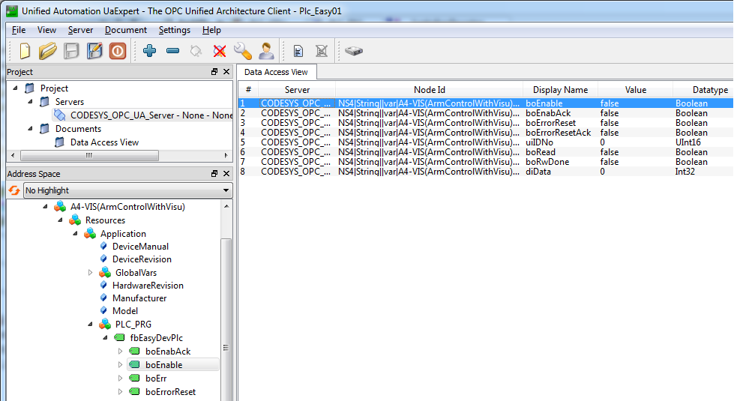
Task: Select the Data Access View tab
Action: tap(276, 72)
